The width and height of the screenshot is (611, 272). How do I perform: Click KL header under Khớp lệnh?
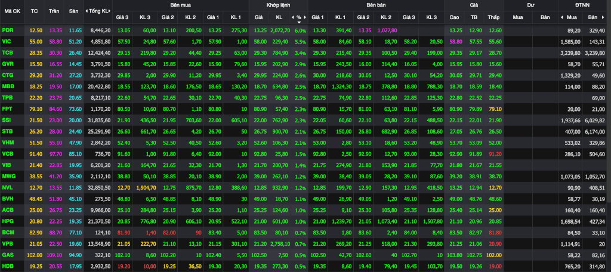click(279, 17)
